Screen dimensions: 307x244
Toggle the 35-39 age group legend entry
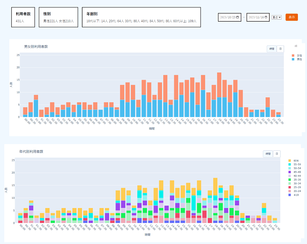[x=295, y=180]
